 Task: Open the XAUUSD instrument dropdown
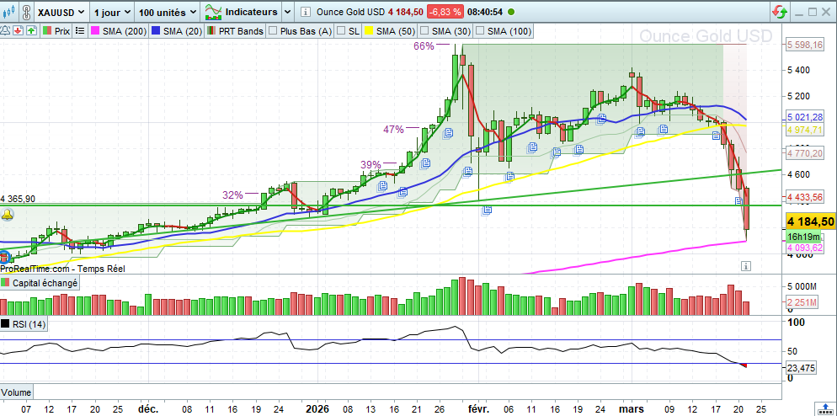tap(62, 12)
